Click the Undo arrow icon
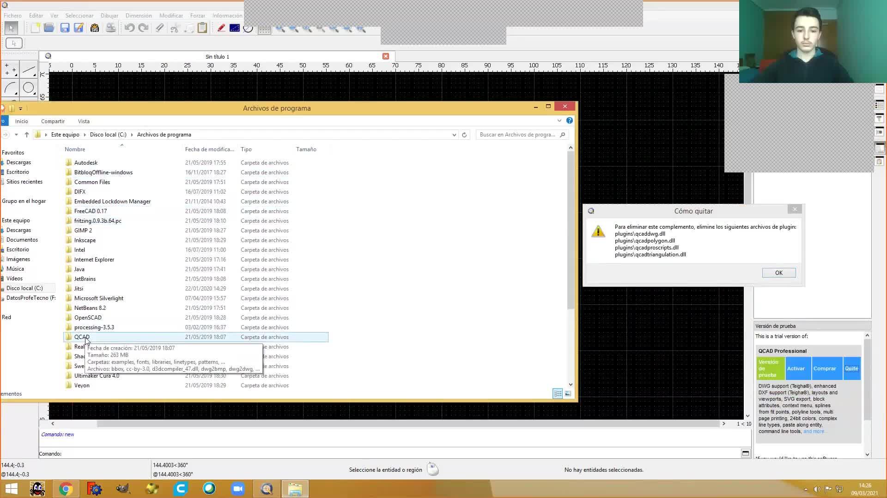The width and height of the screenshot is (887, 498). pos(129,28)
